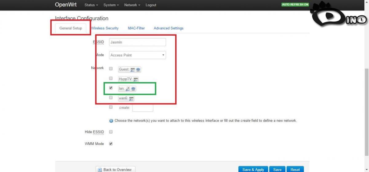Click the HyppTV network badge
The width and height of the screenshot is (369, 172).
point(128,79)
